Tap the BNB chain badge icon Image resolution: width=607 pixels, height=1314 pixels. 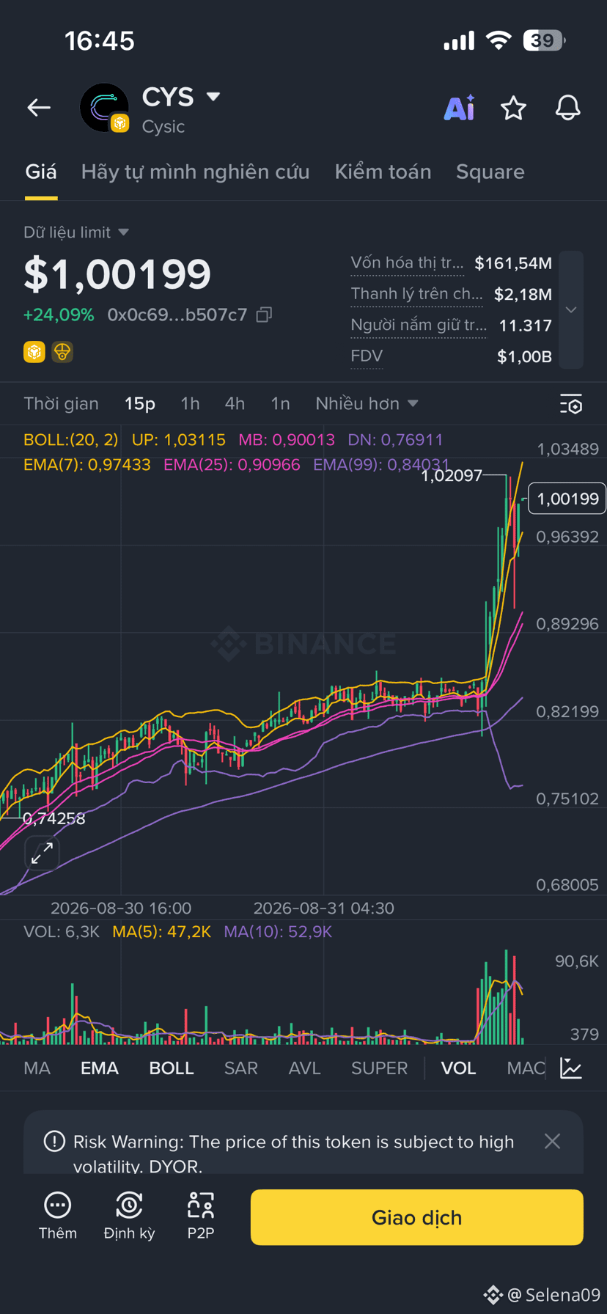click(34, 352)
